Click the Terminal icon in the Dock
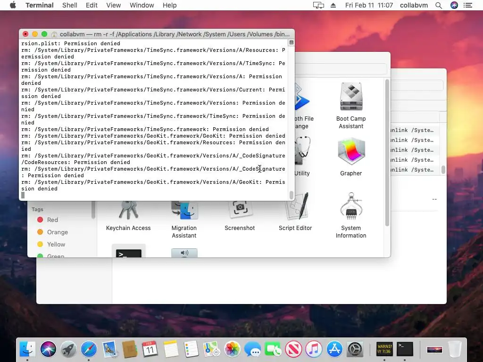This screenshot has height=362, width=483. [405, 349]
